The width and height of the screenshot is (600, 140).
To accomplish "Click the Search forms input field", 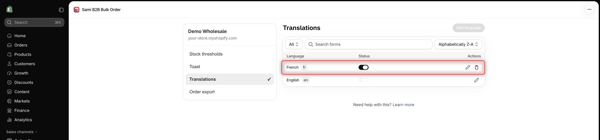I will (x=369, y=44).
